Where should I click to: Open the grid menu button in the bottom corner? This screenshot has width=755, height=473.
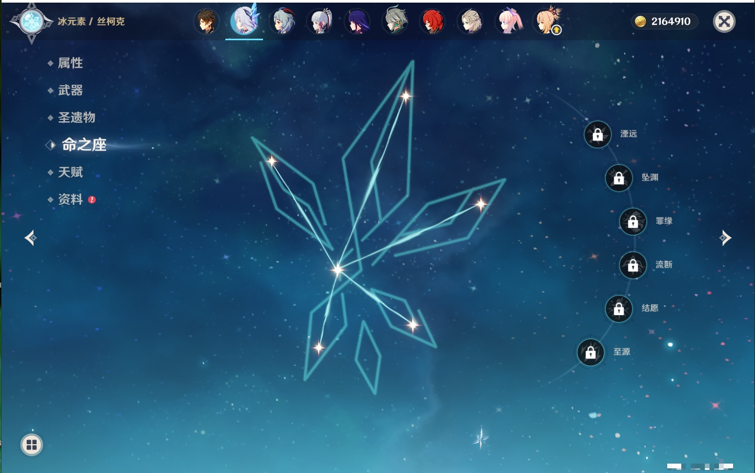pyautogui.click(x=31, y=445)
